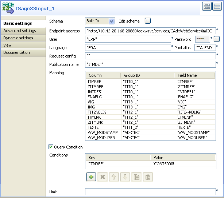Click the Edit schema ellipsis button
Screen dimensions: 224x198
pos(147,21)
